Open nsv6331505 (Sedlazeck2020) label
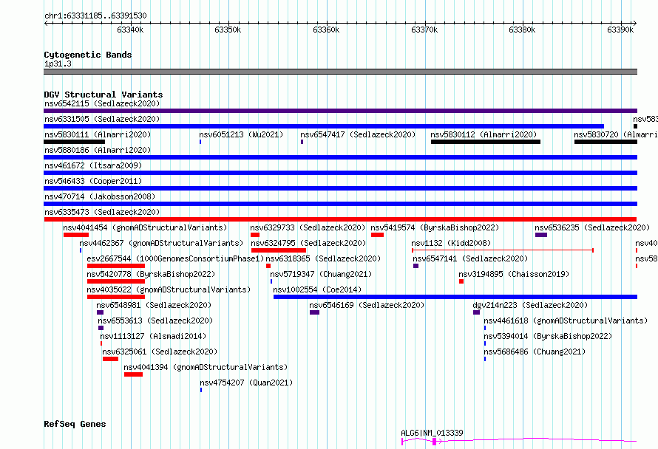 (x=102, y=119)
